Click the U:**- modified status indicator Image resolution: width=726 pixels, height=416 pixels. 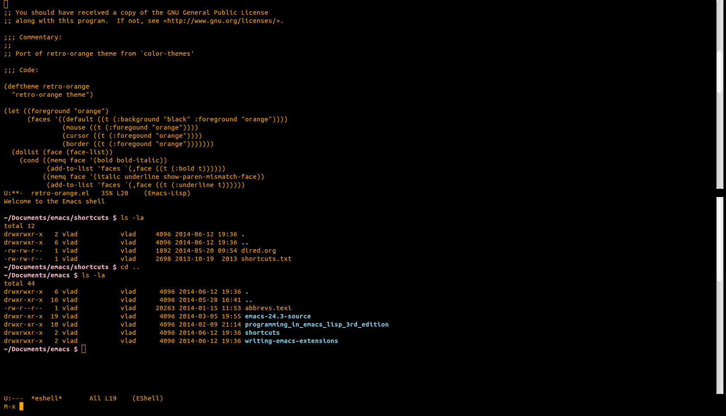tap(13, 193)
